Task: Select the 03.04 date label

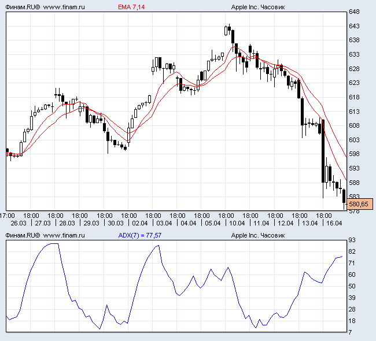Action: point(164,223)
